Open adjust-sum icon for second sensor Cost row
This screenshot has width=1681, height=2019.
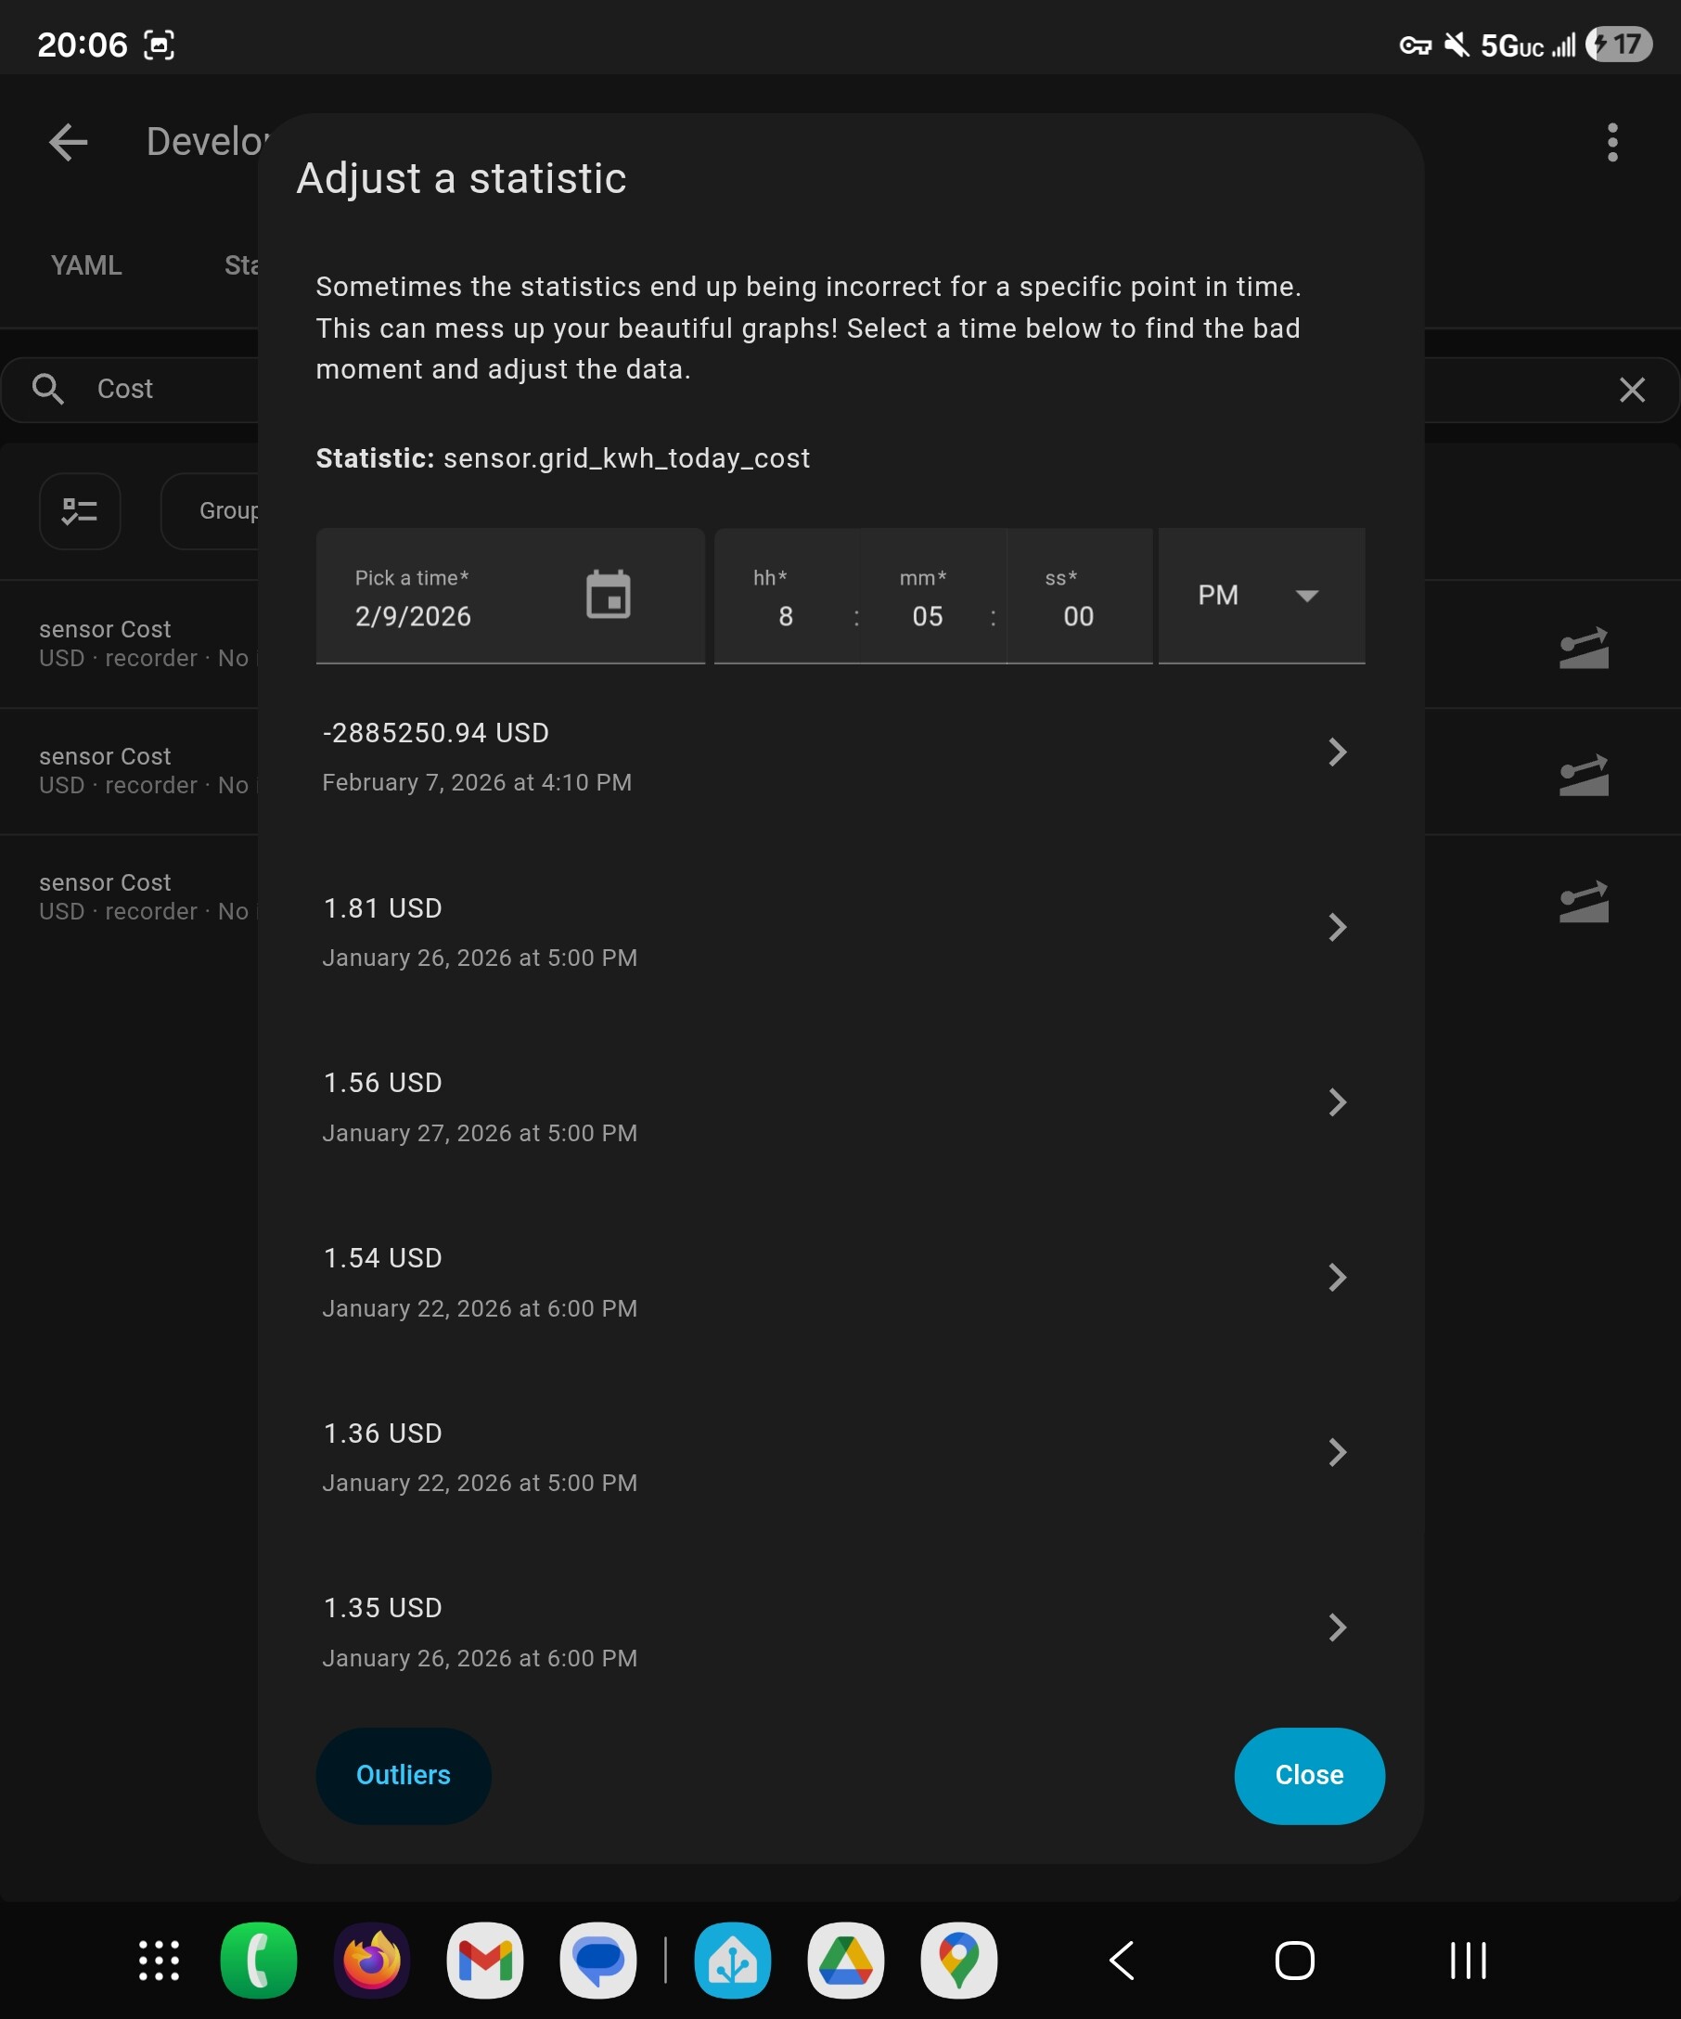coord(1583,774)
